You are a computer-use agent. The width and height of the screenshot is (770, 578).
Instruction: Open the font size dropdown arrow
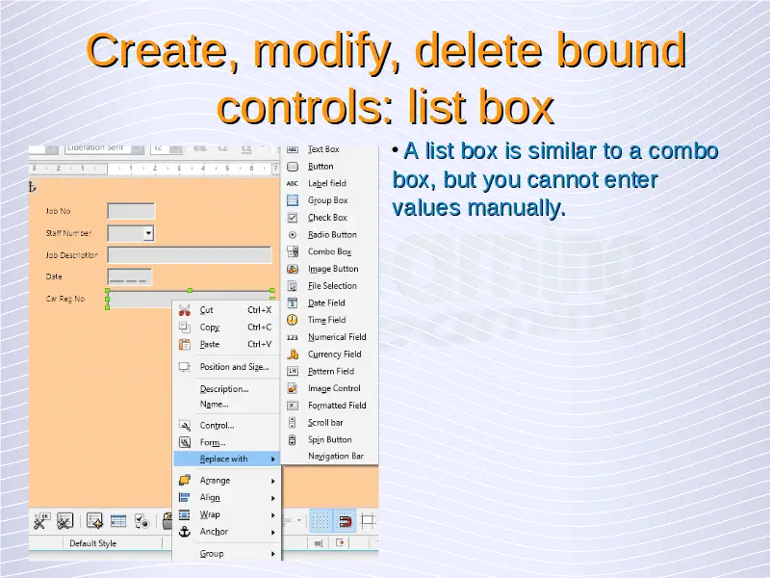point(176,148)
